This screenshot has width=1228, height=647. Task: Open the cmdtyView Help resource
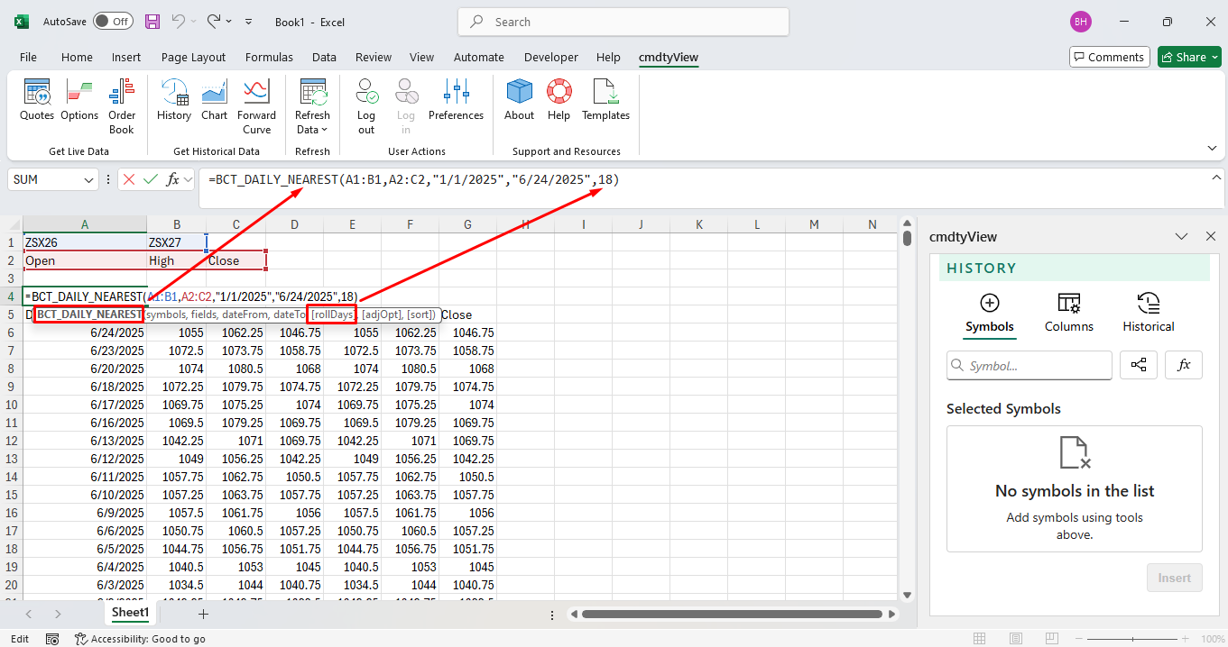tap(559, 101)
